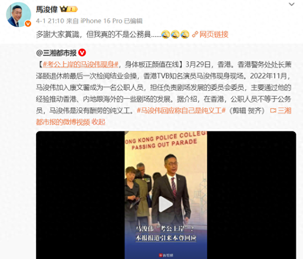Click the iPhone 16 Pro source label
This screenshot has width=303, height=259.
pos(101,21)
